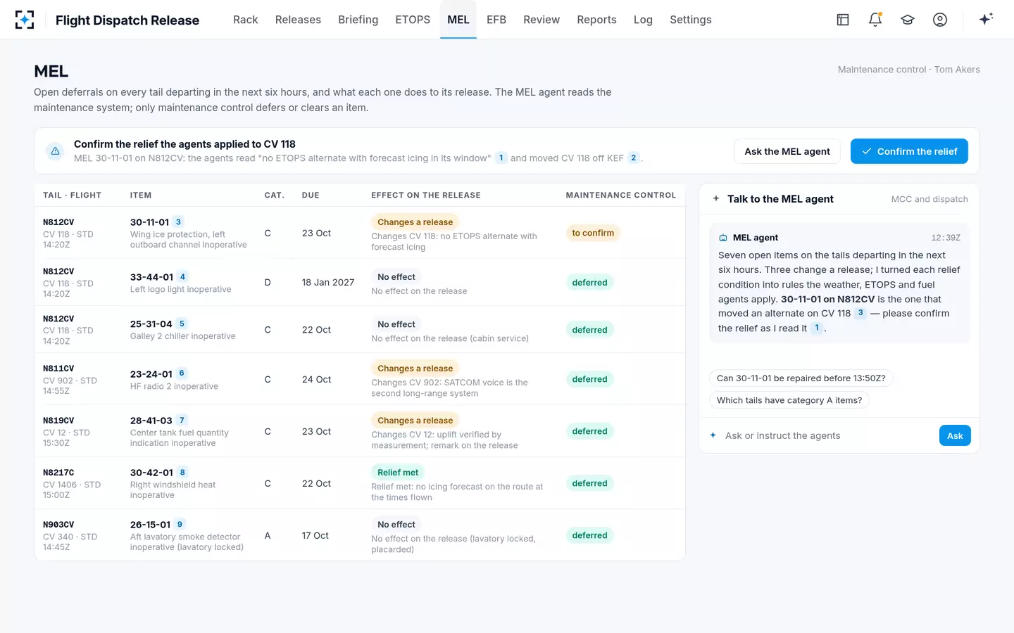
Task: Confirm the relief for CV 118
Action: coord(909,151)
